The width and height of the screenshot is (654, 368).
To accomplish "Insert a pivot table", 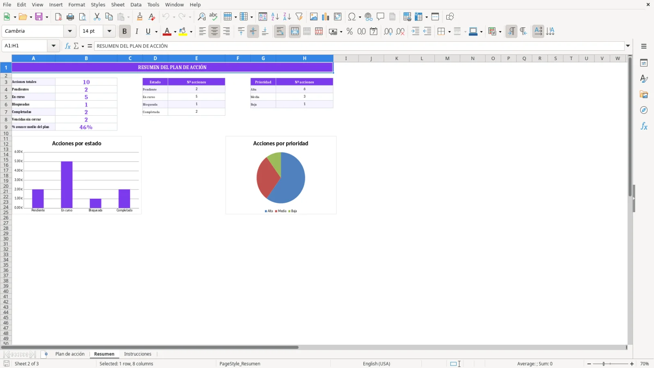I will coord(338,17).
